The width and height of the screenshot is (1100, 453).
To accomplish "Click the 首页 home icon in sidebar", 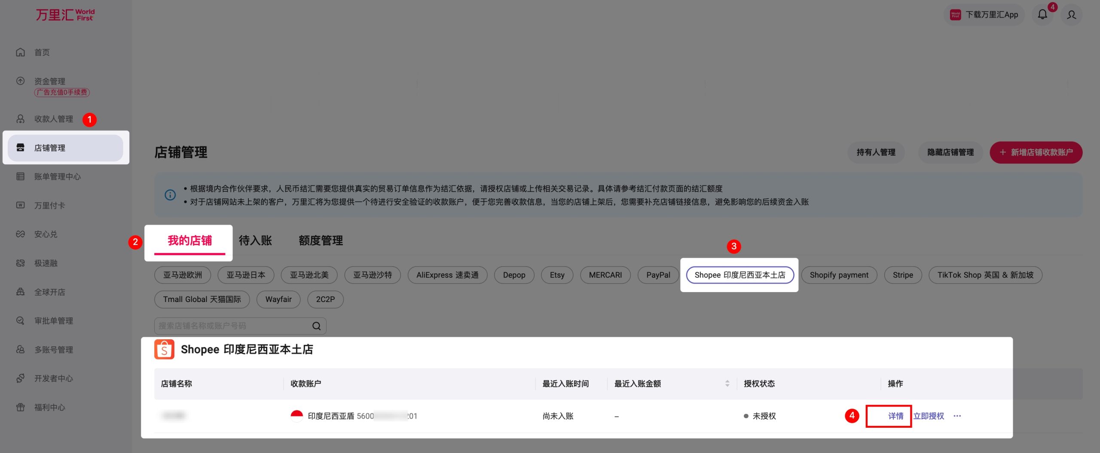I will pos(20,52).
